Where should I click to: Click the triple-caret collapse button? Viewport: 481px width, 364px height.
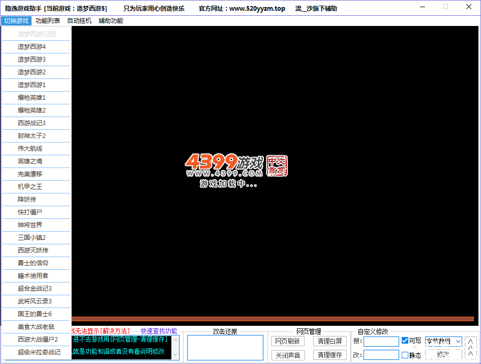pos(470,348)
